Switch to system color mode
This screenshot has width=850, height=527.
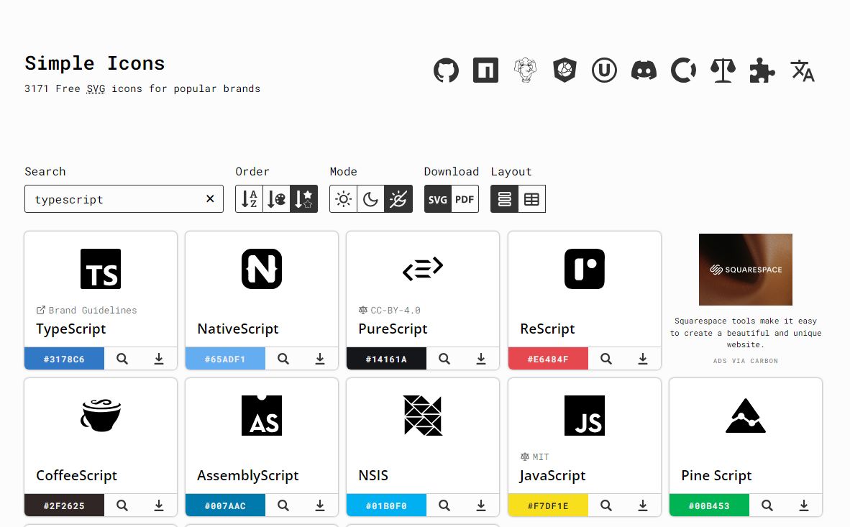coord(398,199)
